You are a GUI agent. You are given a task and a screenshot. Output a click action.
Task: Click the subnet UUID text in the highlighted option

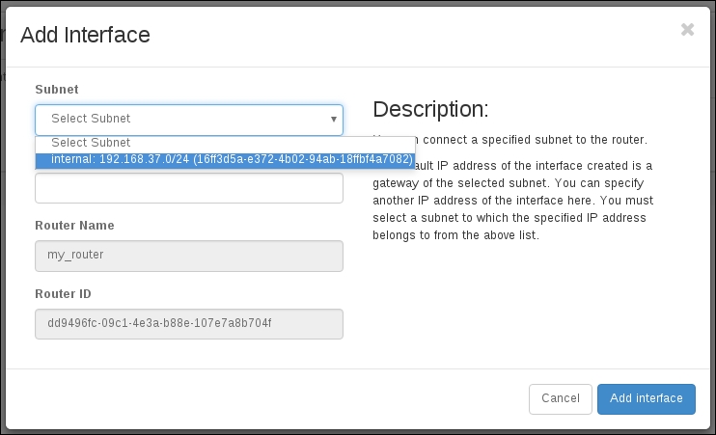[303, 159]
